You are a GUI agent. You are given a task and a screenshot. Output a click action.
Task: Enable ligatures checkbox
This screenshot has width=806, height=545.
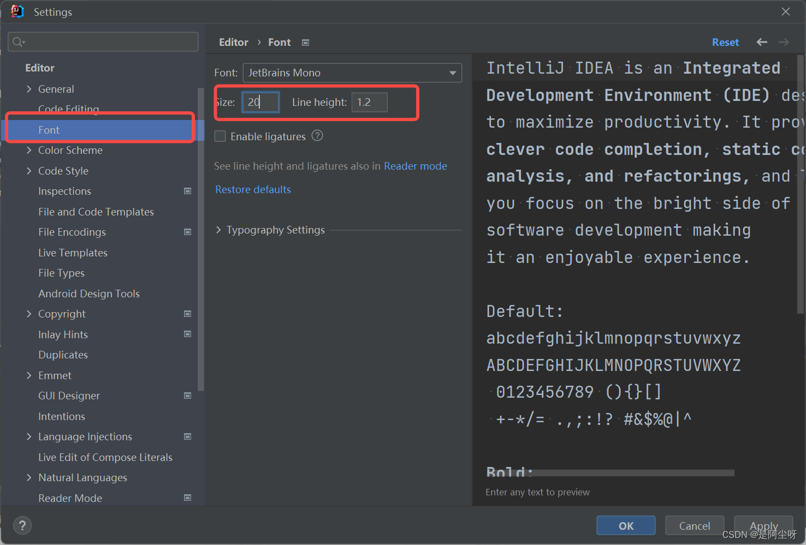[220, 136]
